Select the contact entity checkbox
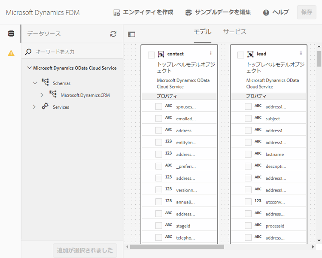322x258 pixels. 151,55
